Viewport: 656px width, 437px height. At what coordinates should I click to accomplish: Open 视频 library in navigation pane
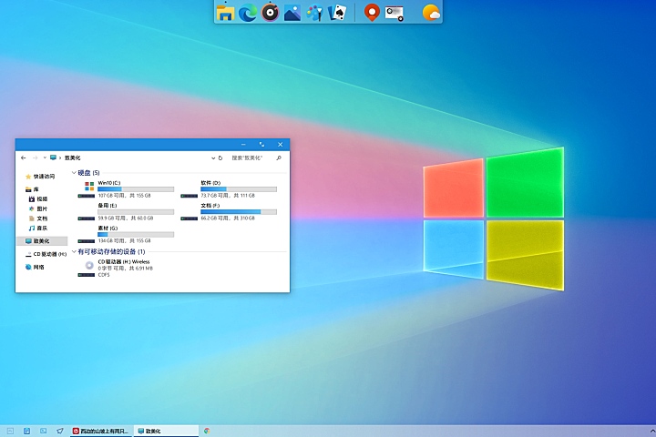(x=38, y=199)
